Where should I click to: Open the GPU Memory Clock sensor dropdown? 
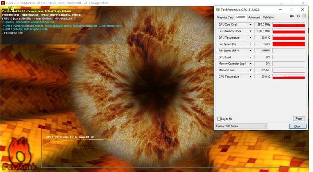click(x=250, y=31)
